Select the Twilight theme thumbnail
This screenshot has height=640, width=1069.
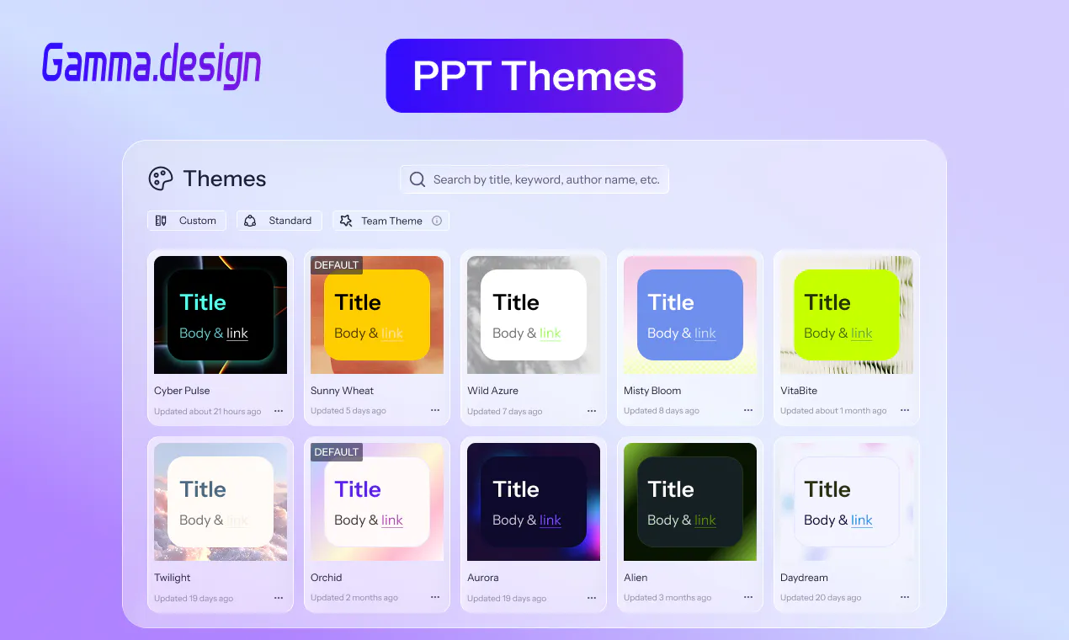(221, 502)
